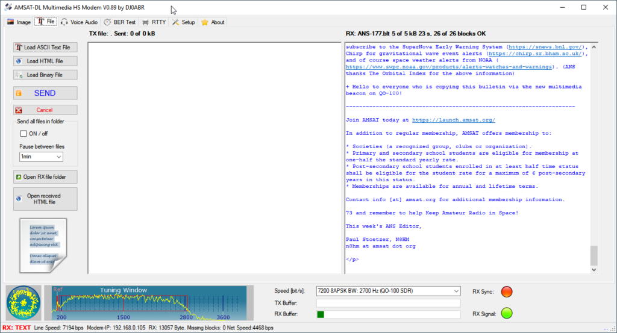Click inside the Tuning Window spectrum
This screenshot has height=333, width=617.
149,303
